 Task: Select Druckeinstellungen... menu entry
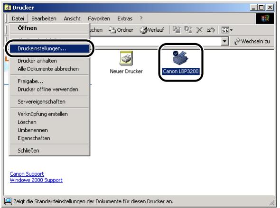[x=49, y=48]
